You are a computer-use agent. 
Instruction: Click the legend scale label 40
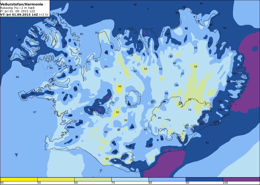[2, 183]
